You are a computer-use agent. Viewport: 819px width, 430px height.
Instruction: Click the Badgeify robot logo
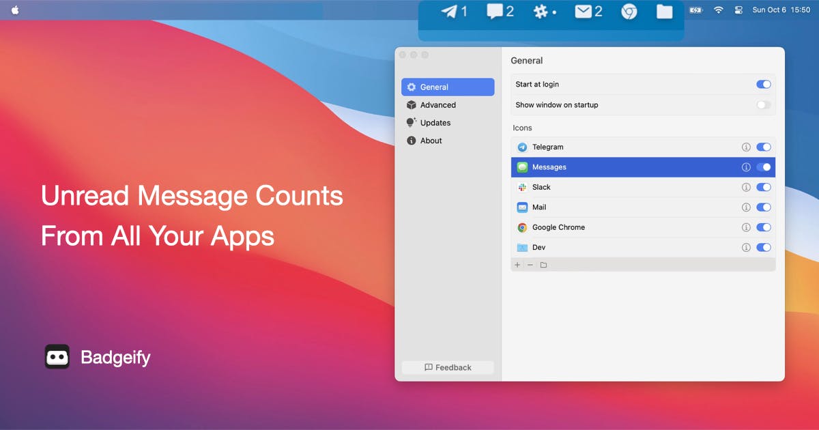[x=57, y=356]
